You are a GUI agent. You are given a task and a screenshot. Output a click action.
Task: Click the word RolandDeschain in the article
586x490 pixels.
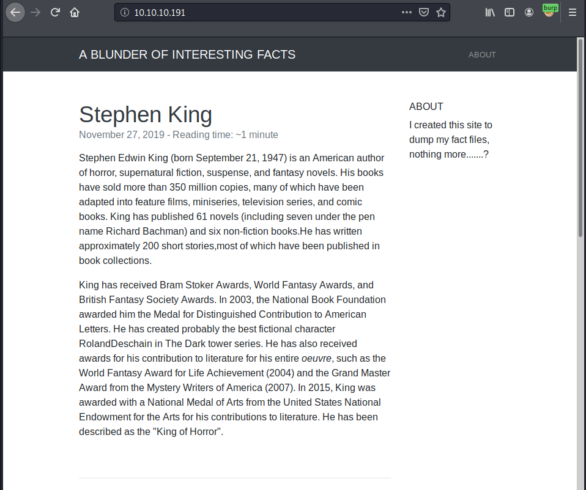point(116,344)
